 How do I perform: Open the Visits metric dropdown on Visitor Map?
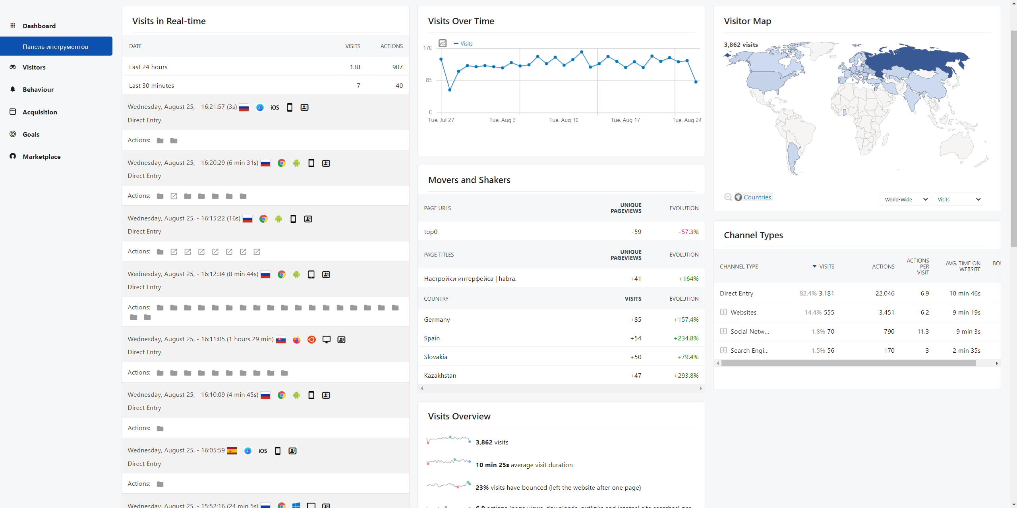pyautogui.click(x=958, y=199)
